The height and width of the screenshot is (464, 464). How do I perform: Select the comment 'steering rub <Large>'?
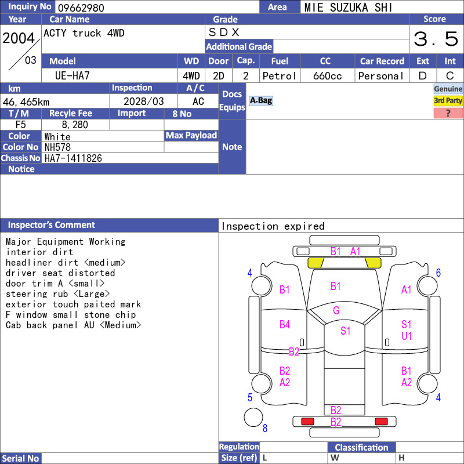(x=57, y=294)
